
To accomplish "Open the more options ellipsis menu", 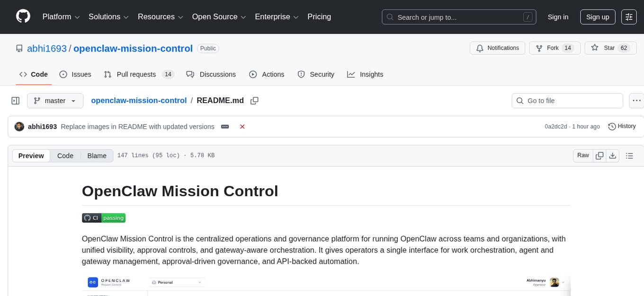I will (636, 100).
